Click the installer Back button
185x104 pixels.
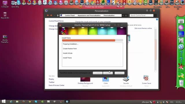(x=98, y=73)
